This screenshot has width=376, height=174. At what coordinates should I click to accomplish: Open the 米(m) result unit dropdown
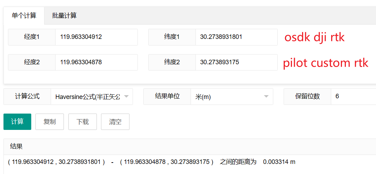(x=232, y=97)
